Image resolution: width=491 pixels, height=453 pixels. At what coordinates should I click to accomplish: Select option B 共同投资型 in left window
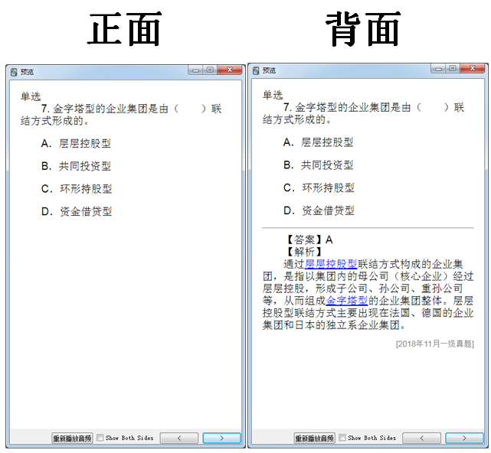(x=76, y=166)
